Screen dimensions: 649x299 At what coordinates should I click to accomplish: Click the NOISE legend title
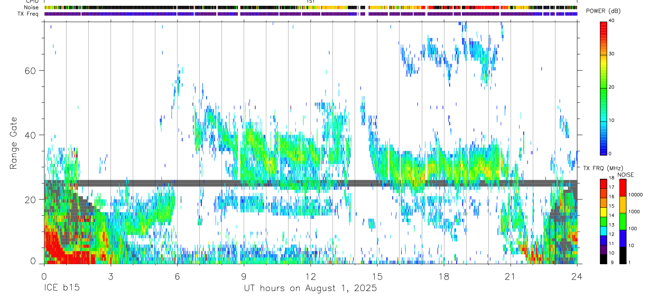pyautogui.click(x=626, y=175)
